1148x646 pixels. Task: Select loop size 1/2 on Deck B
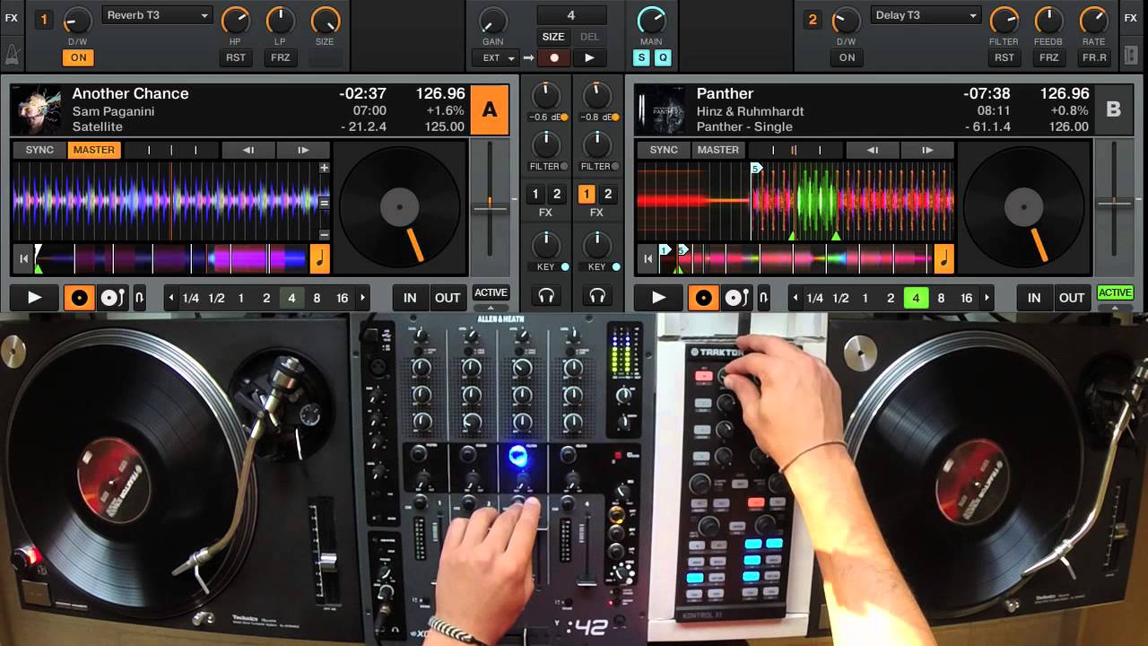pos(840,298)
